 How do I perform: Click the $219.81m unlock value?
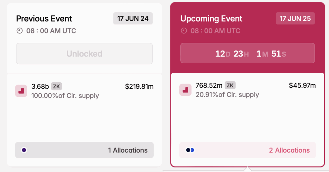pos(139,86)
